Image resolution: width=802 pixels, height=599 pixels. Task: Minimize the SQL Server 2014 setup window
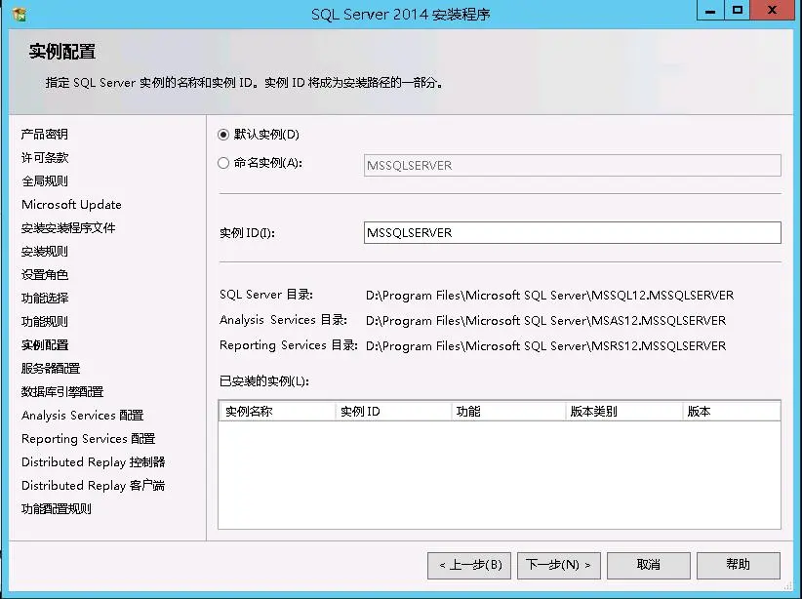(x=710, y=10)
